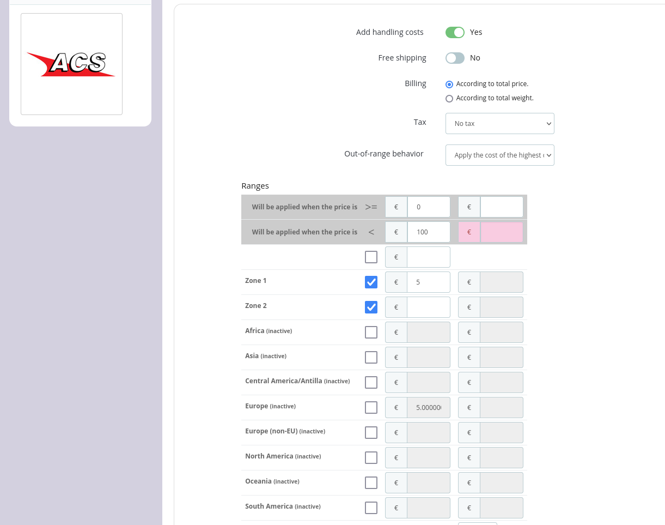Click the ACS carrier logo thumbnail
Screen dimensions: 665x525
(71, 64)
